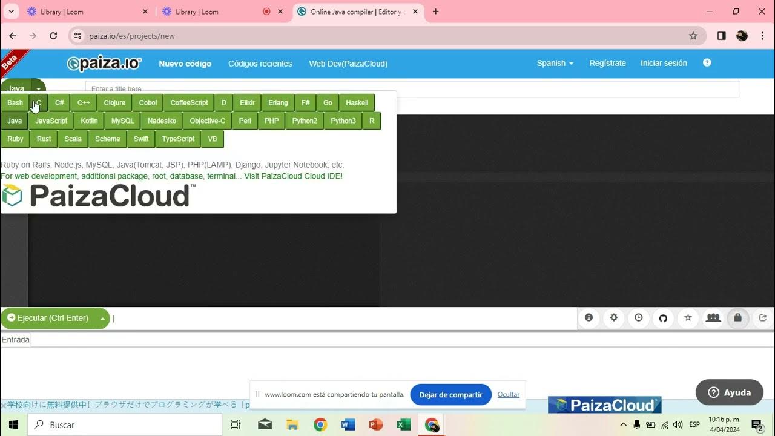Select C++ language
Viewport: 775px width, 436px height.
pyautogui.click(x=84, y=103)
